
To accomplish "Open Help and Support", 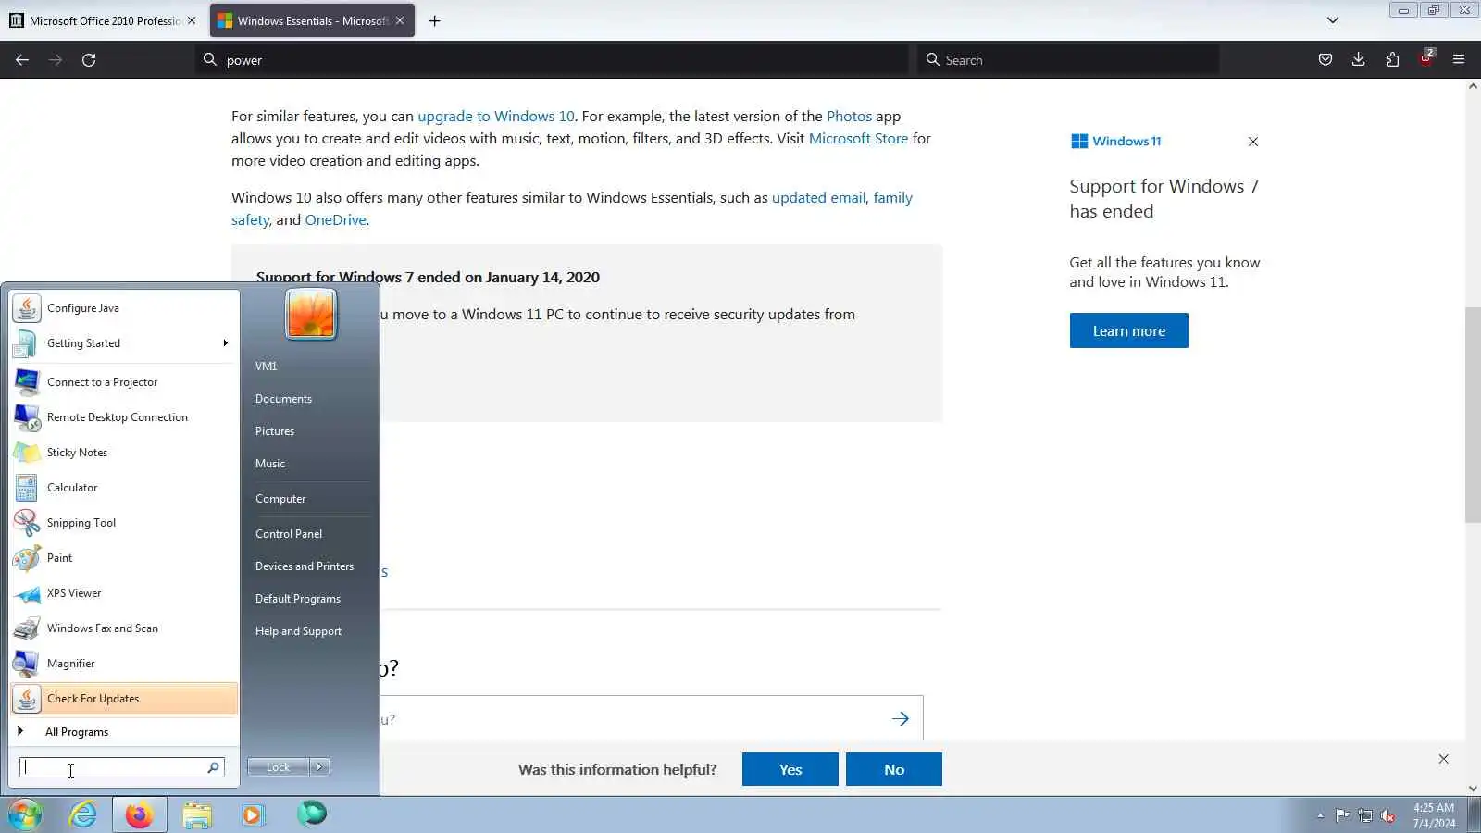I will click(x=298, y=631).
